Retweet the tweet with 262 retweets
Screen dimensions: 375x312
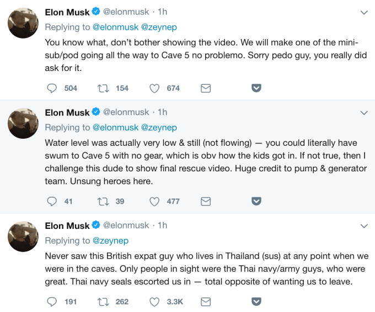tap(103, 302)
